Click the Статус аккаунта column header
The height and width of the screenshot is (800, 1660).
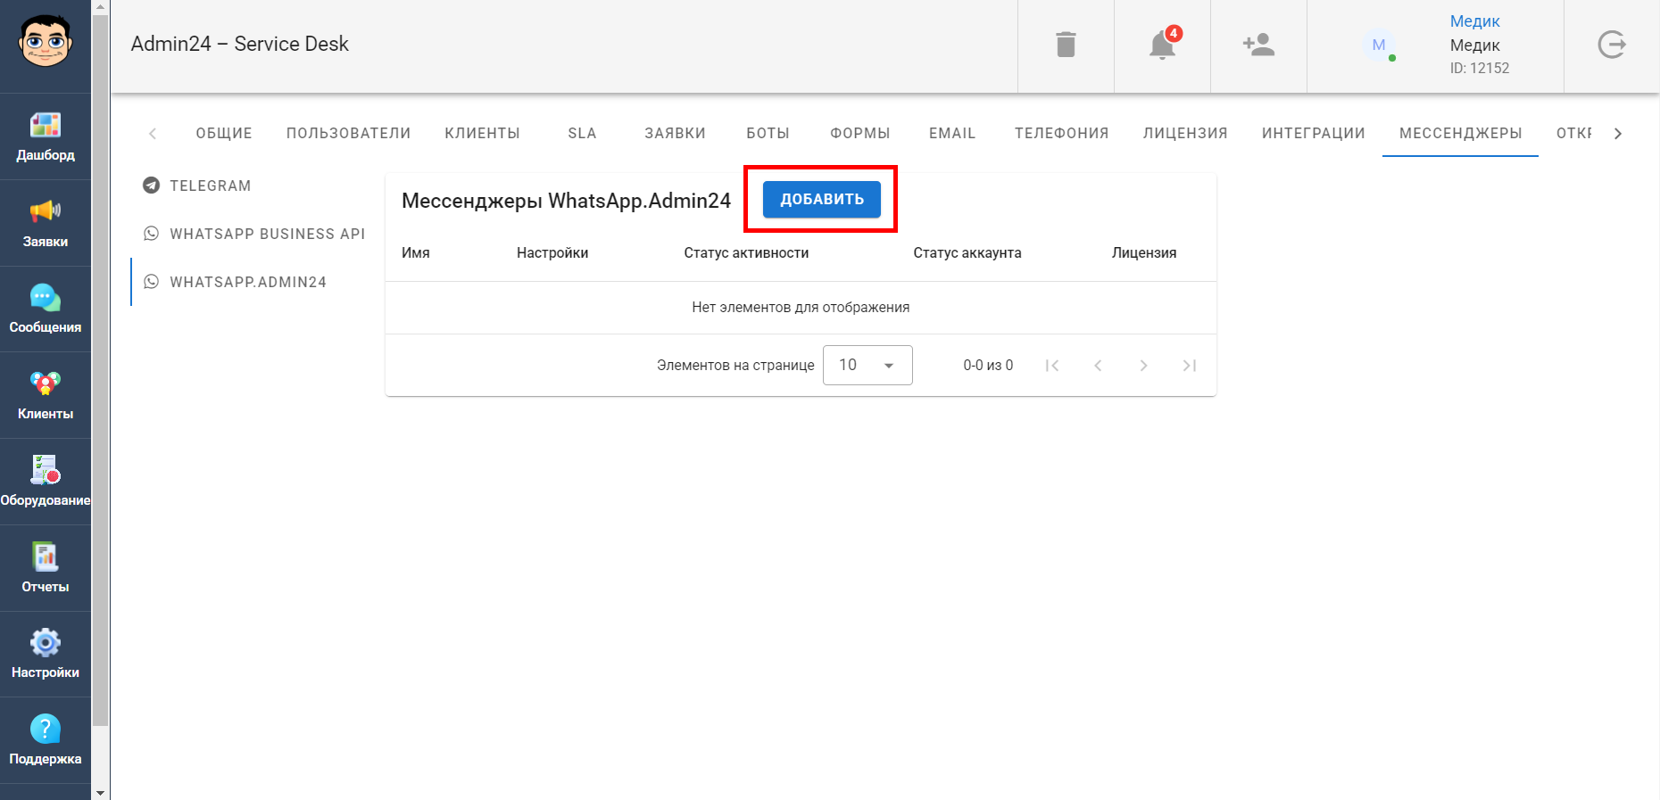click(967, 253)
